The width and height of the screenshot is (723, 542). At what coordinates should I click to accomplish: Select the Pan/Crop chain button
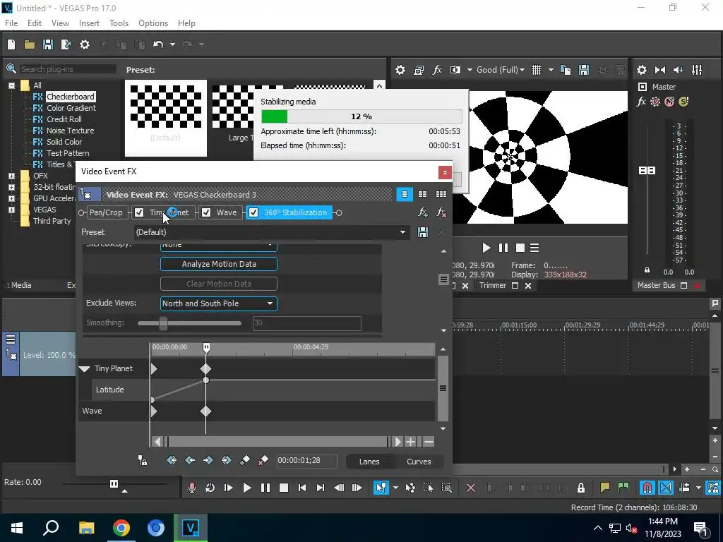(106, 212)
